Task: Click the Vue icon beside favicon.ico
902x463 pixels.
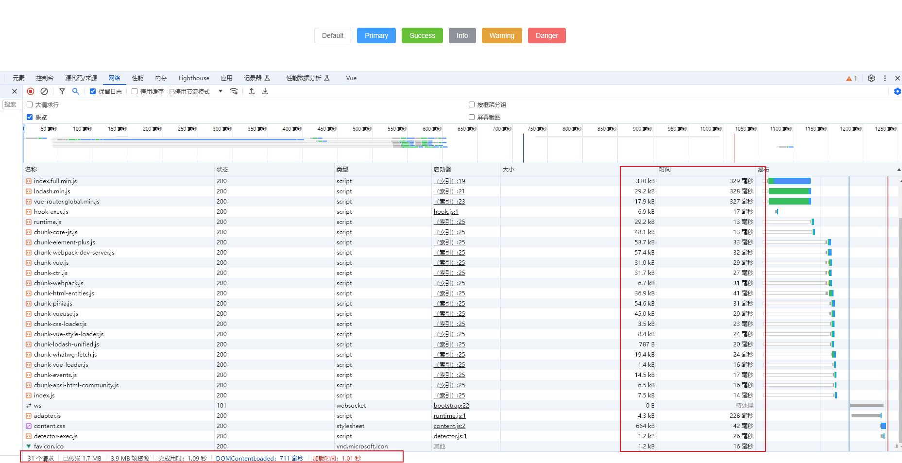Action: coord(29,446)
